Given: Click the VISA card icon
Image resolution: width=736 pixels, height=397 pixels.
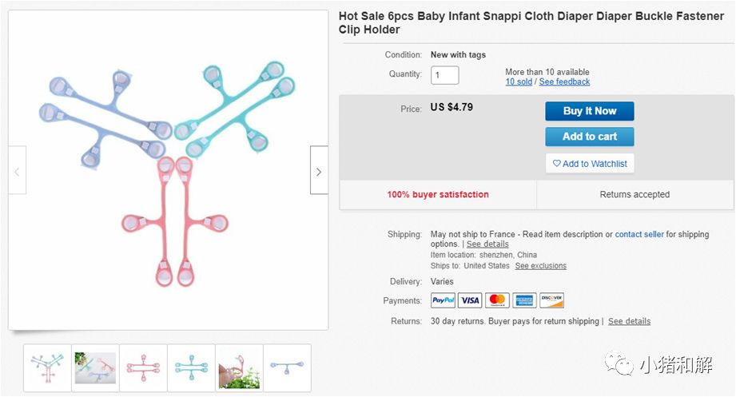Looking at the screenshot, I should click(470, 300).
